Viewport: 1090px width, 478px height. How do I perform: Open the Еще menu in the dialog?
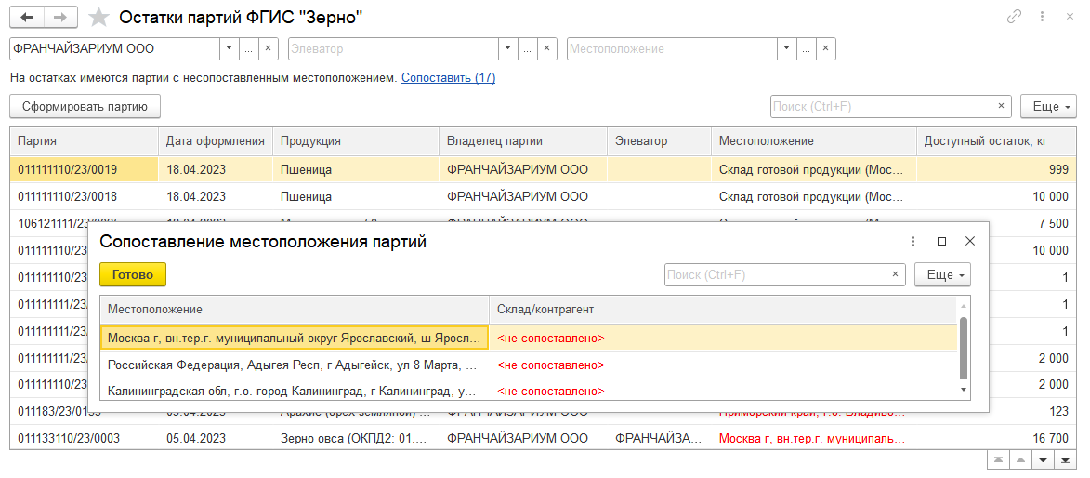[x=942, y=275]
